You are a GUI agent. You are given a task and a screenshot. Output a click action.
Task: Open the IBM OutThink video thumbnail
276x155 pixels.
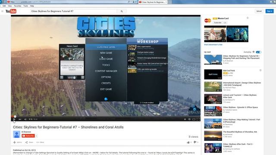pyautogui.click(x=213, y=74)
